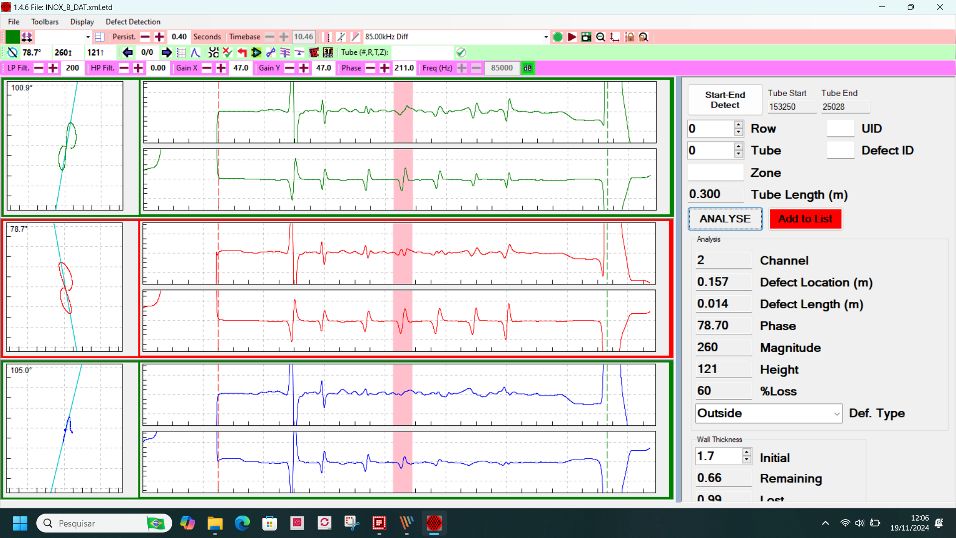The image size is (956, 538).
Task: Increase LP Filt. with plus button
Action: pos(53,68)
